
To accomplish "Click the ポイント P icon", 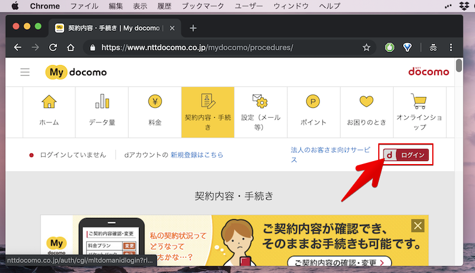I will point(313,102).
